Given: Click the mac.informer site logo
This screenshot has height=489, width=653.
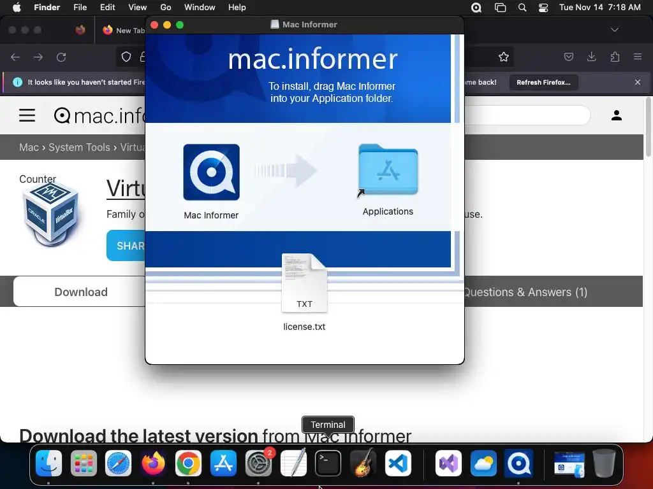Looking at the screenshot, I should pos(99,116).
